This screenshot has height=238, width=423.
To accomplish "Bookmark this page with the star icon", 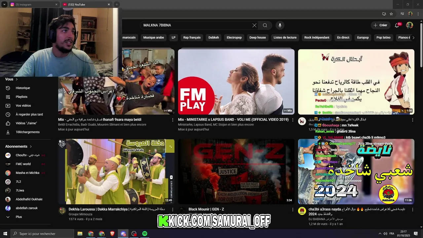I will [x=391, y=14].
